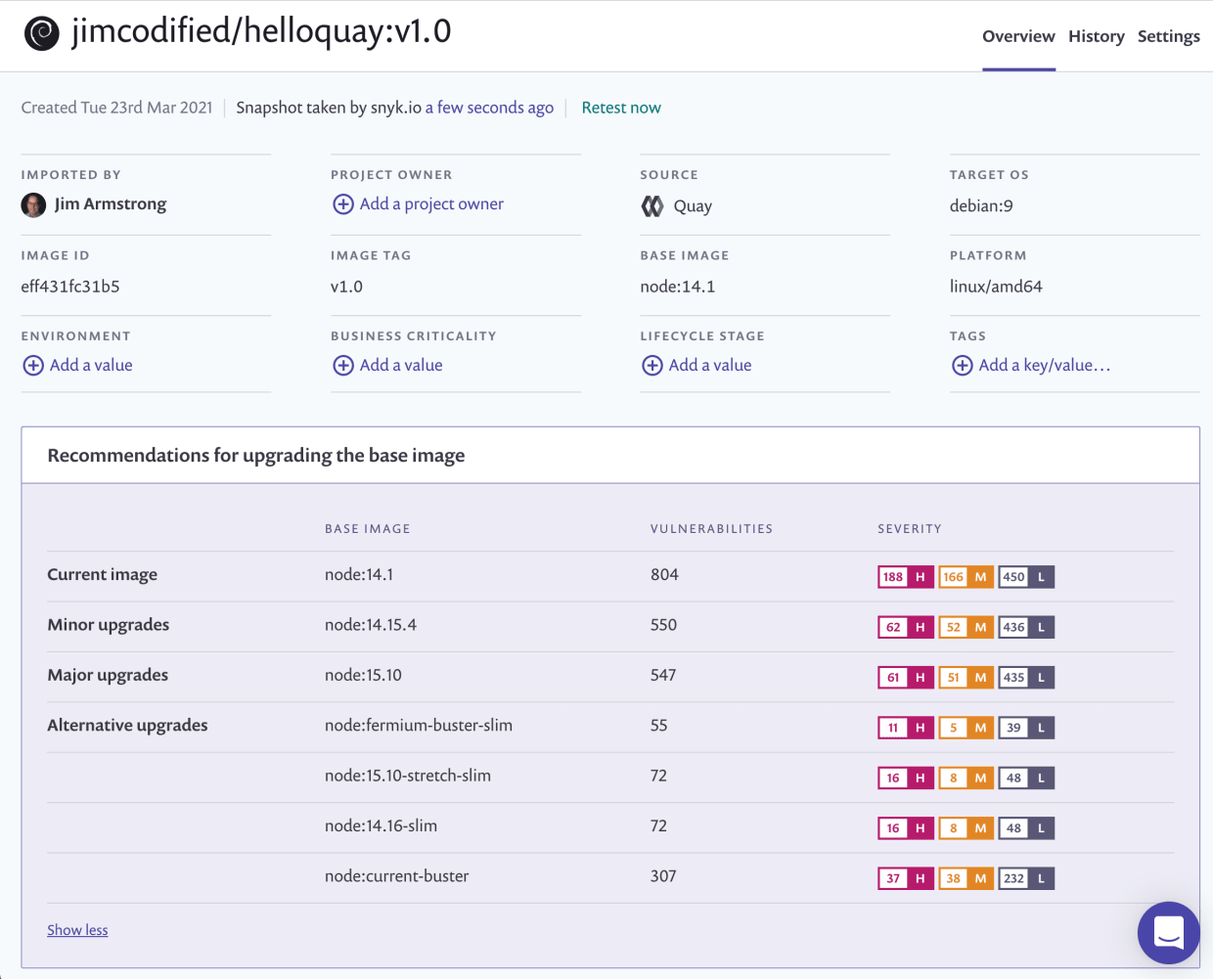
Task: Click the plus icon under Tags
Action: point(963,366)
